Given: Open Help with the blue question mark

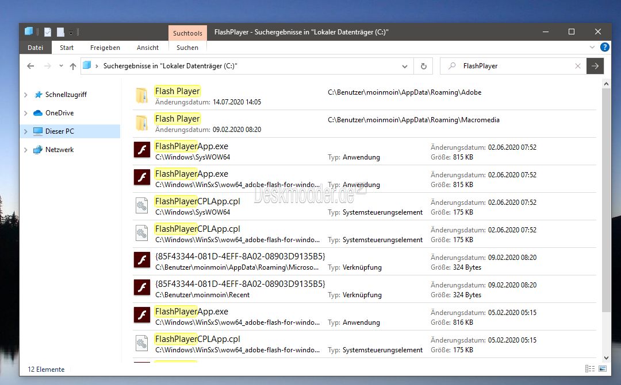Looking at the screenshot, I should (x=605, y=47).
